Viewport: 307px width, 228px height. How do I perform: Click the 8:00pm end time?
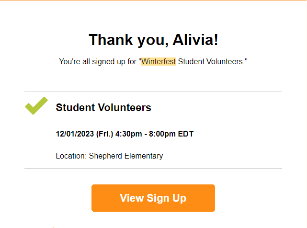(x=162, y=134)
